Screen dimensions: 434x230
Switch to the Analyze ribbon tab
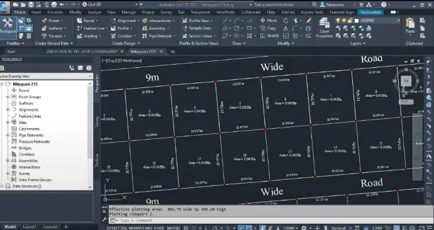pos(94,12)
